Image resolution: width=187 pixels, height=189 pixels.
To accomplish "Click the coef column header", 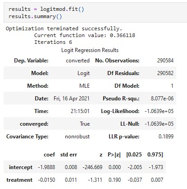I will [49, 155].
